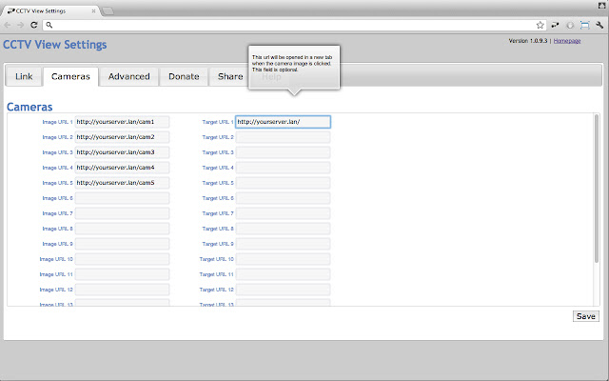
Task: Click the Target URL 12 label
Action: 216,290
